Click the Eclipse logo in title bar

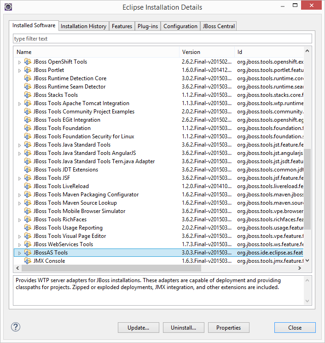pyautogui.click(x=8, y=7)
